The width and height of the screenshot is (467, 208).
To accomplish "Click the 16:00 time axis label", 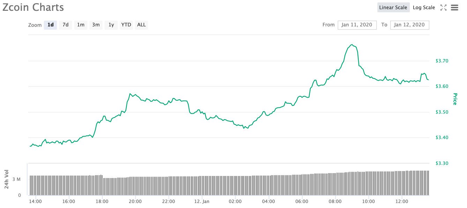I will (69, 201).
